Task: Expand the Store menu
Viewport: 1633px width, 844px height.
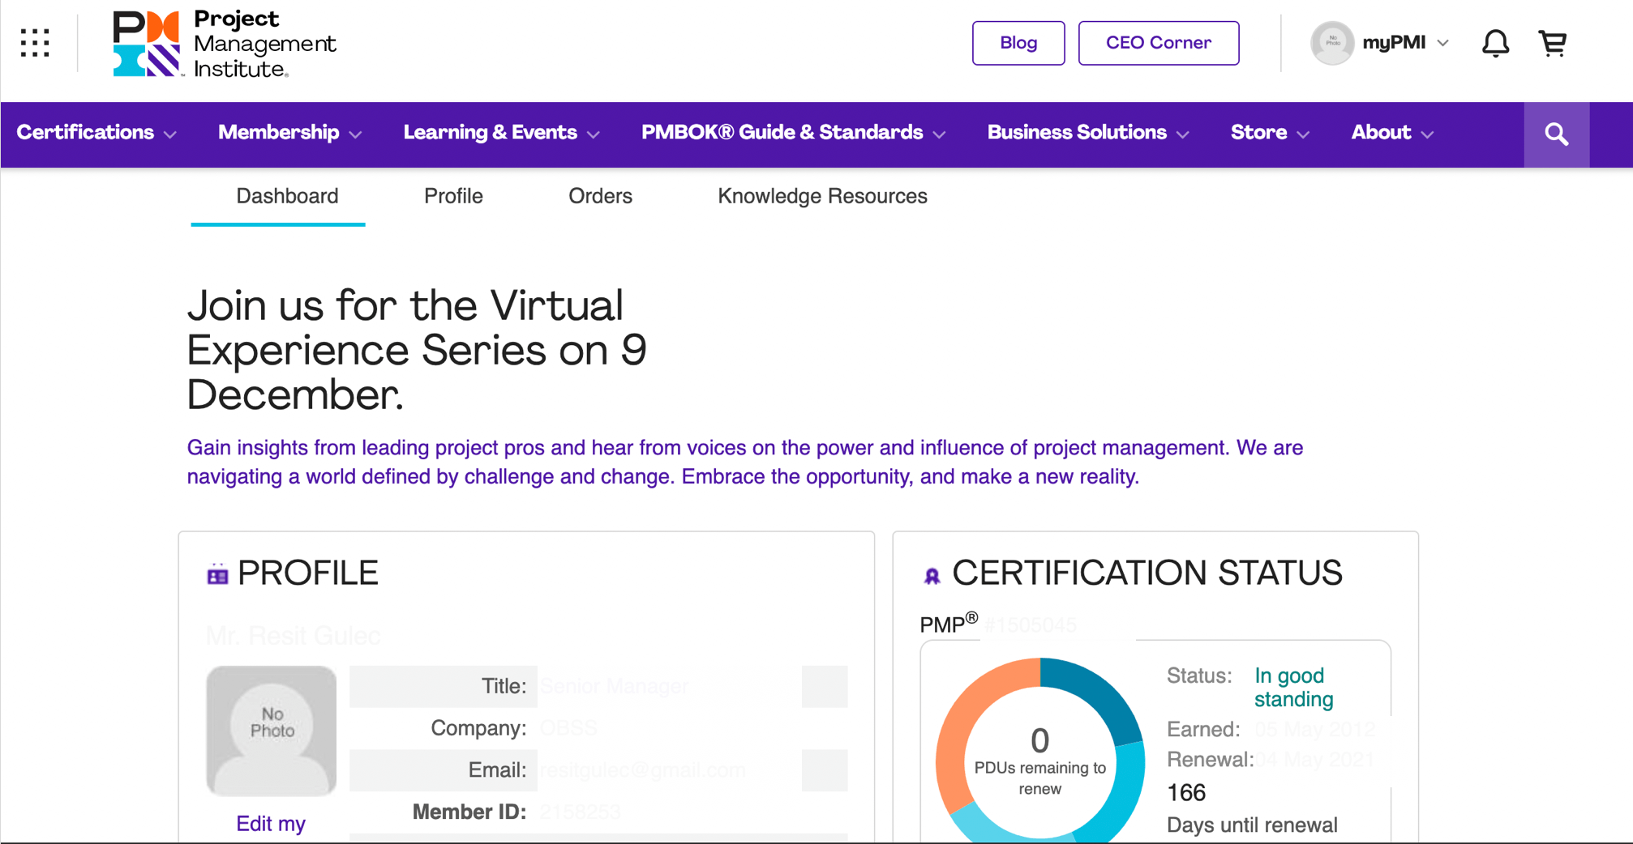Action: (x=1270, y=133)
